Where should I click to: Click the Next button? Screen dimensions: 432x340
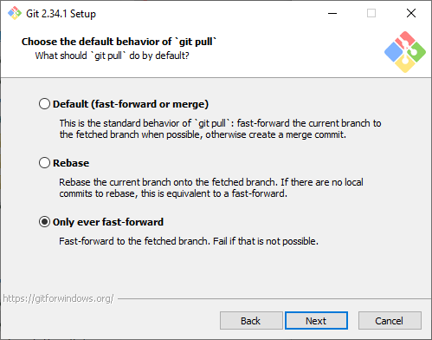316,321
